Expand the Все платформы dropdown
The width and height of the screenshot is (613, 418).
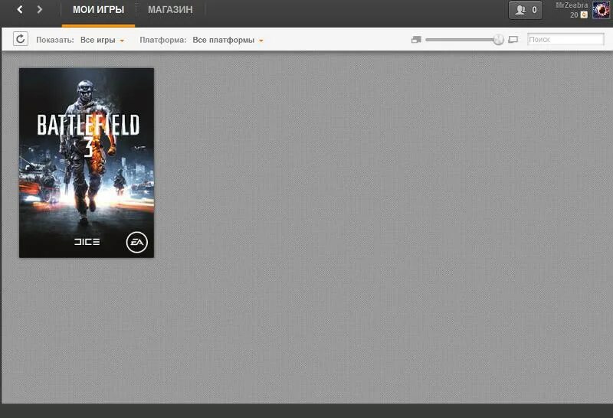click(228, 40)
